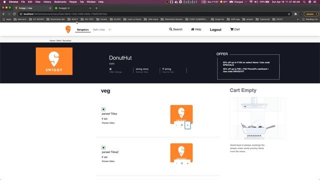Open the Help link with home icon

(196, 29)
